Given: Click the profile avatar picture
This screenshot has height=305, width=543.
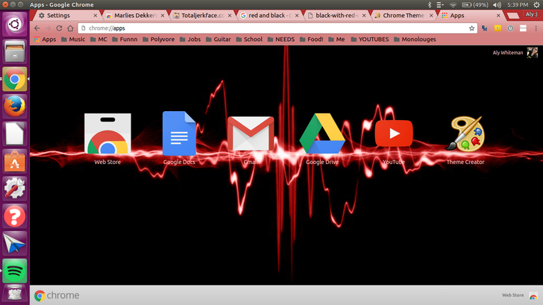Looking at the screenshot, I should click(x=533, y=53).
